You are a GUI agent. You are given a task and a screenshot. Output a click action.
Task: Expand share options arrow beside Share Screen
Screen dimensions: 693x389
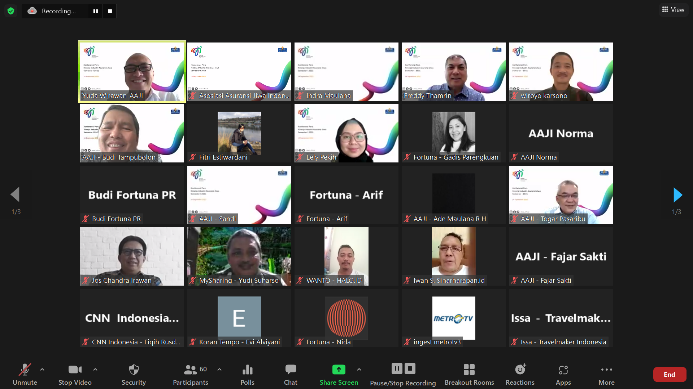point(359,370)
